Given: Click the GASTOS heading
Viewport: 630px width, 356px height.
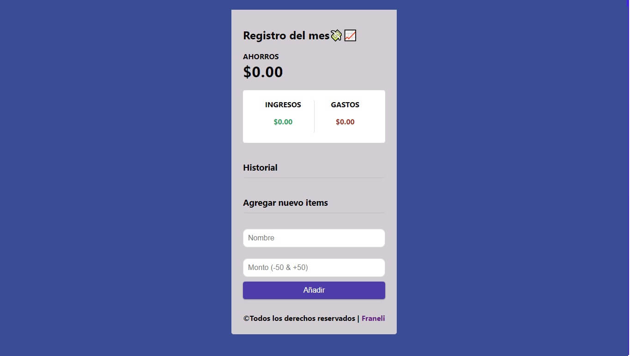Looking at the screenshot, I should tap(345, 105).
